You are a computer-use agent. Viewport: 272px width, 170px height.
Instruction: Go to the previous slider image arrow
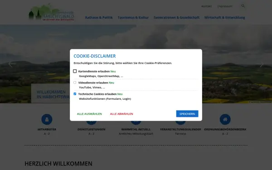[x=10, y=64]
